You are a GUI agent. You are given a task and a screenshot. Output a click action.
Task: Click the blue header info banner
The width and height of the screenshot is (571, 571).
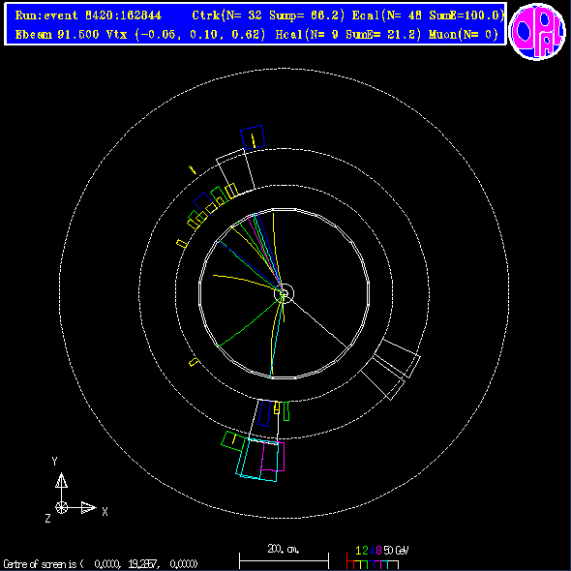coord(255,24)
